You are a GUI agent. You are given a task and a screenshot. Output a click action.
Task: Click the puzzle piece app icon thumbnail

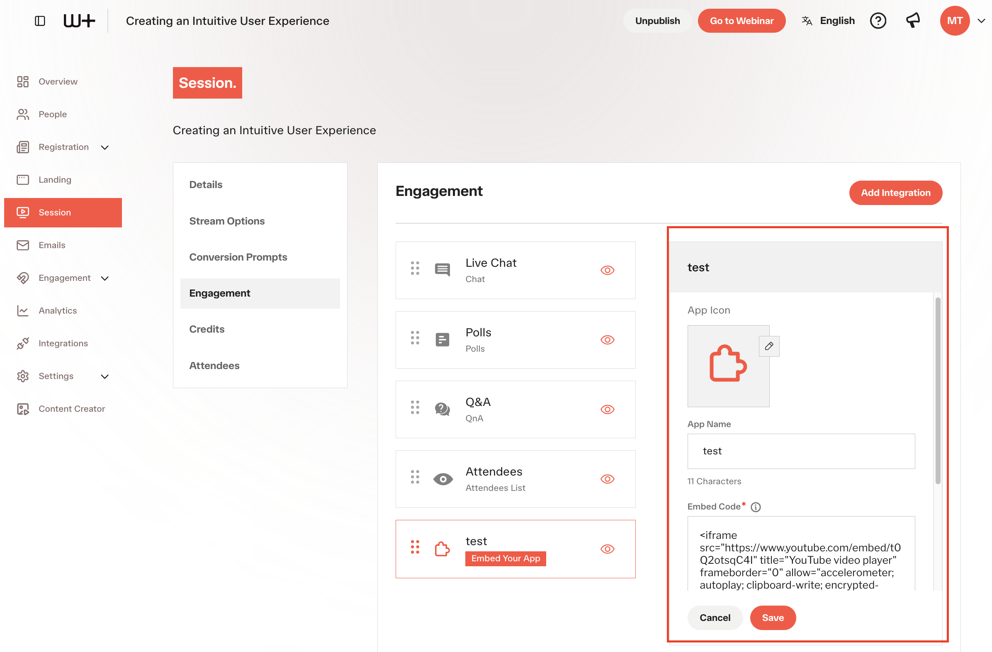[728, 365]
